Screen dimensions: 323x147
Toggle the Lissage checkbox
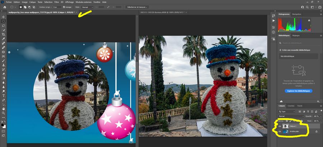pos(64,7)
